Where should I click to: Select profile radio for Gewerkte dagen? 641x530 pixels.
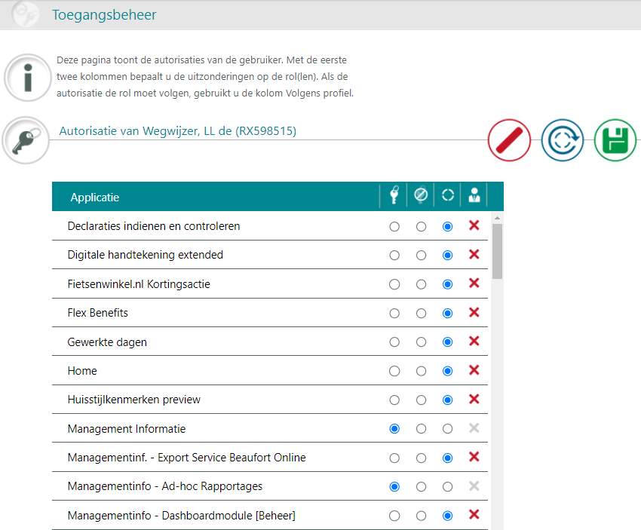tap(448, 342)
